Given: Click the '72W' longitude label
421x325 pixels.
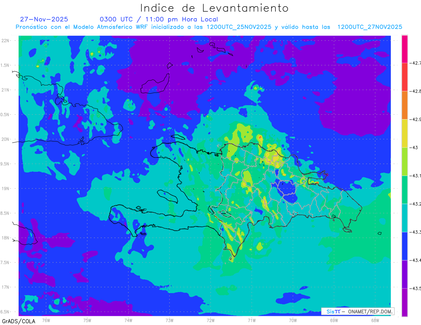Looking at the screenshot, I should 210,320.
